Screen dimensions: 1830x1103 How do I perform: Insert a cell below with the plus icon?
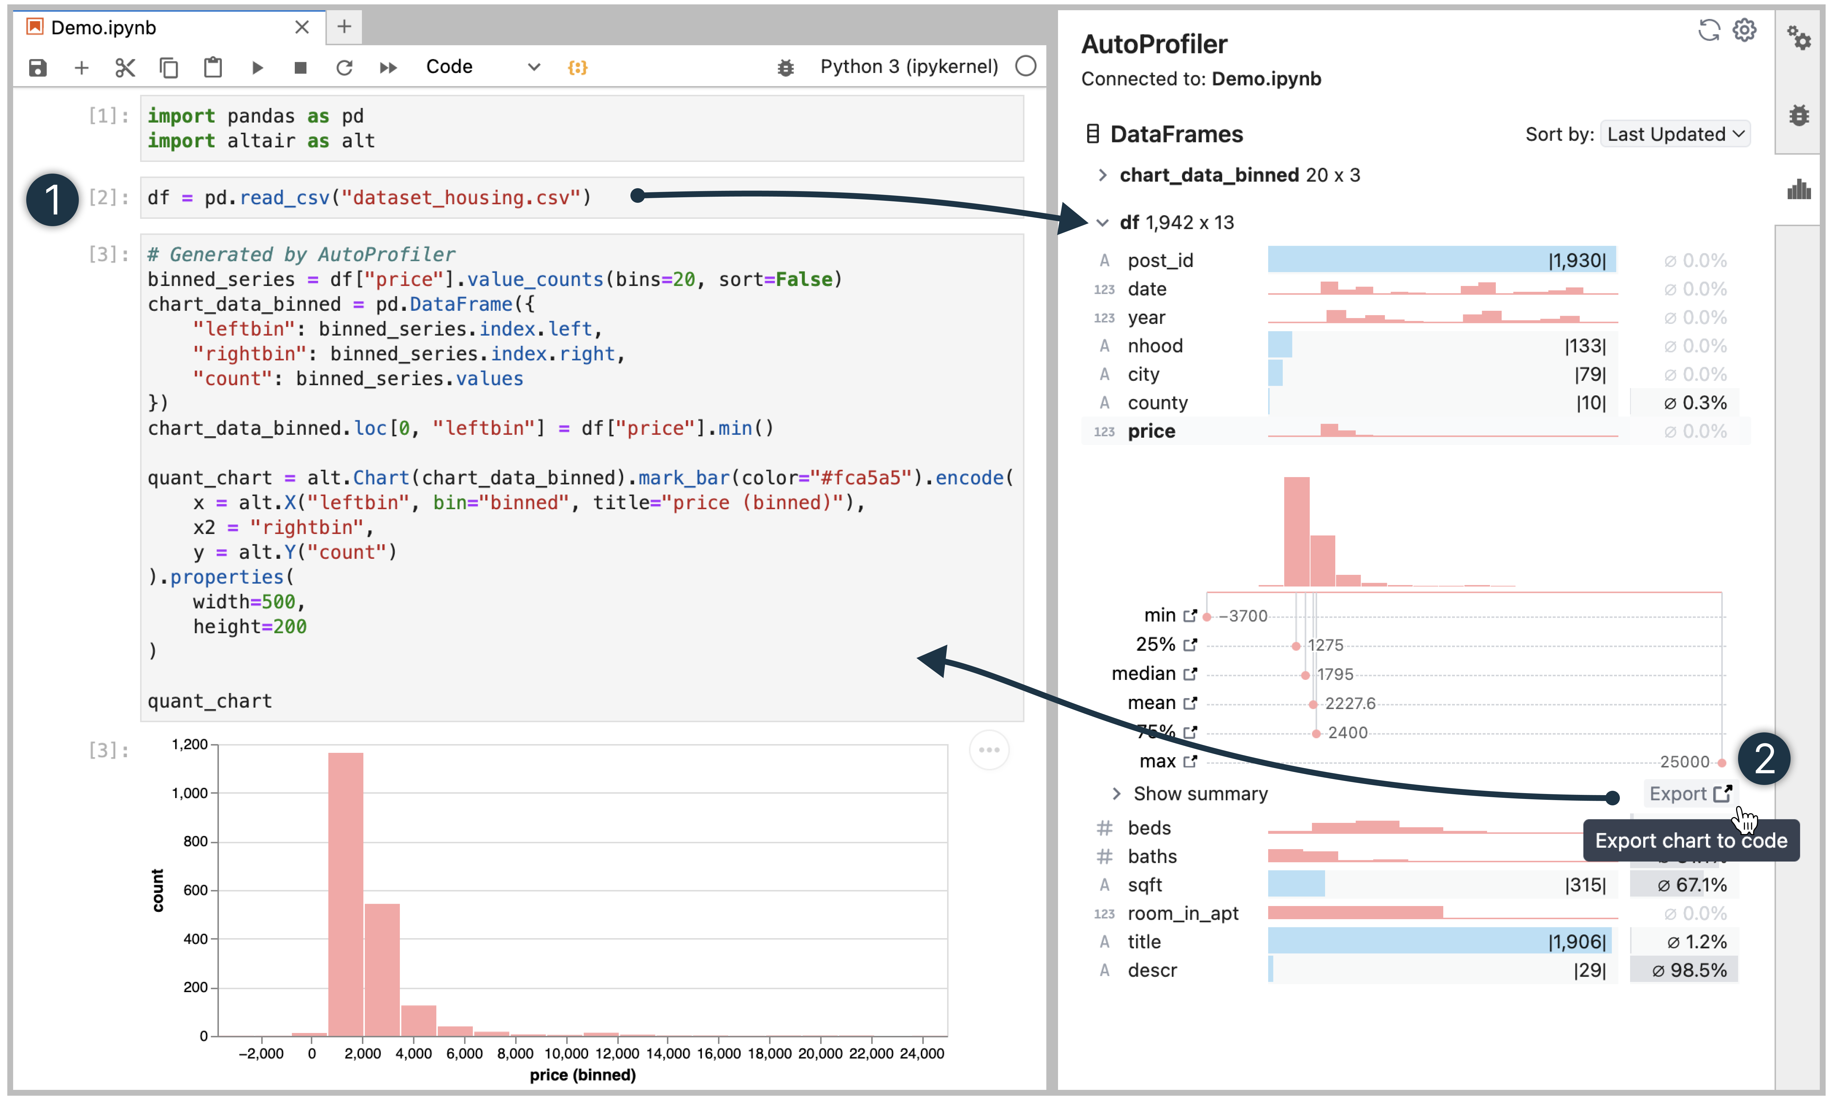[x=82, y=68]
